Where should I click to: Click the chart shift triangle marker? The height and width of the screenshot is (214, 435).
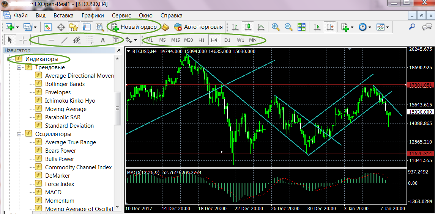[x=350, y=49]
